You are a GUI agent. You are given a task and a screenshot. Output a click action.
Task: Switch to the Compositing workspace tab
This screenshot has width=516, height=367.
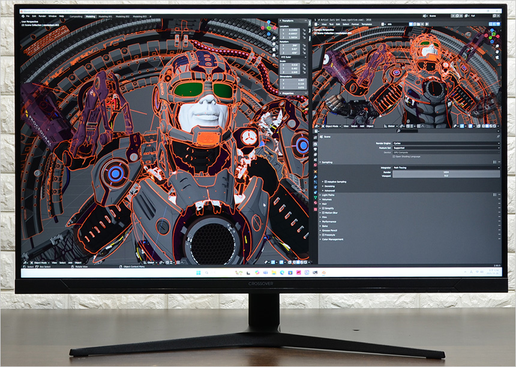click(76, 17)
